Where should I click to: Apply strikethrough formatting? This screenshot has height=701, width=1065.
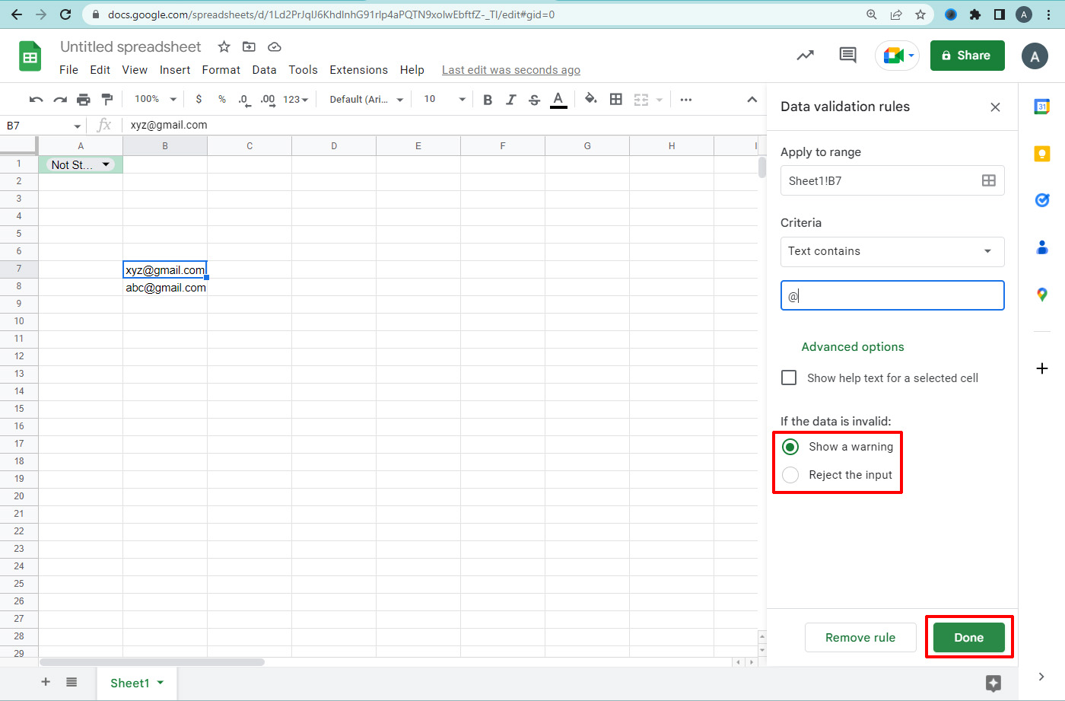534,100
